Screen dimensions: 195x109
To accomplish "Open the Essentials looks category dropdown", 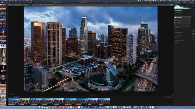I will (x=16, y=97).
